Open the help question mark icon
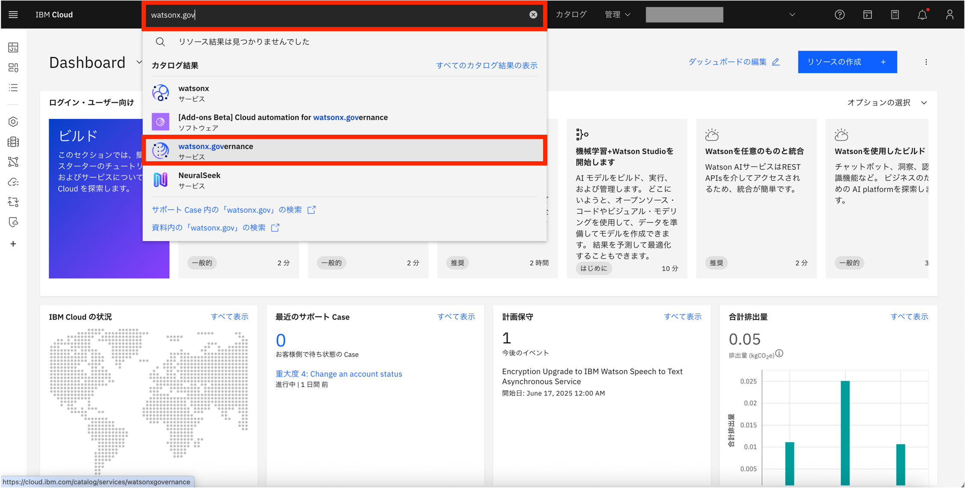The height and width of the screenshot is (488, 966). (839, 15)
